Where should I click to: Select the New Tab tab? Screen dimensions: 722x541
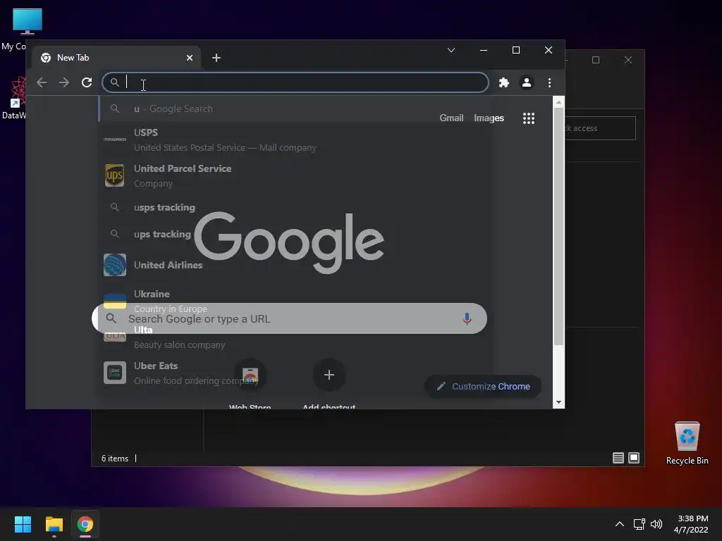pos(116,58)
